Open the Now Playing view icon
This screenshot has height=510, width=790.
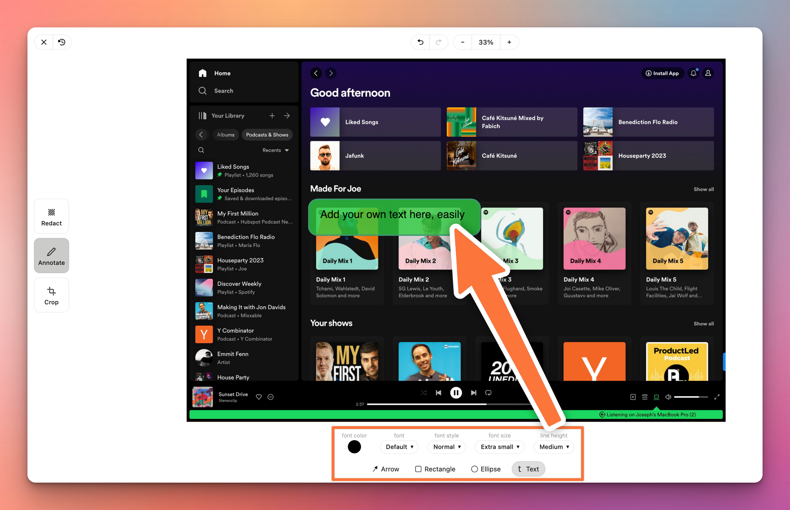click(633, 397)
